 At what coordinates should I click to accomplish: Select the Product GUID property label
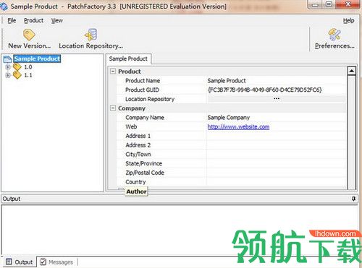pos(142,90)
